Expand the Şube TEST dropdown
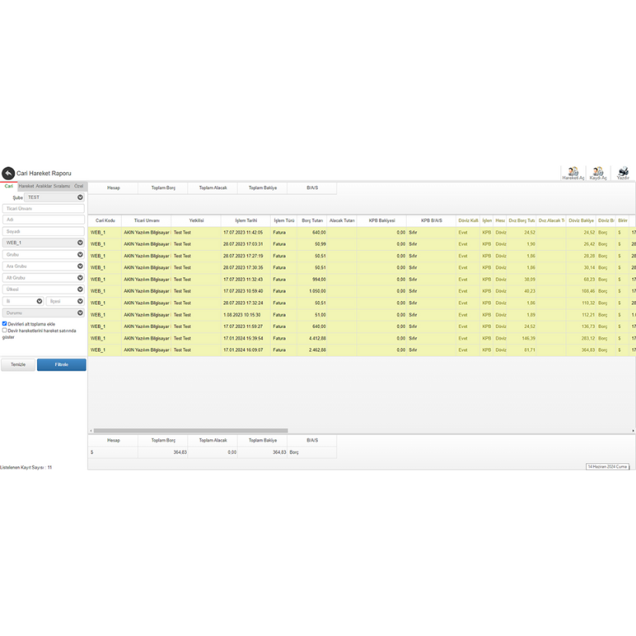Viewport: 636px width, 636px height. (x=80, y=198)
